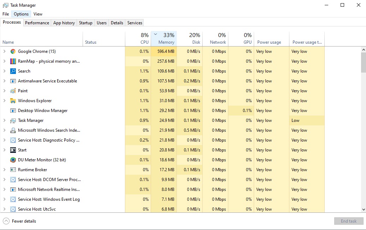Select the 596.4 MB memory cell
This screenshot has width=366, height=230.
tap(164, 51)
